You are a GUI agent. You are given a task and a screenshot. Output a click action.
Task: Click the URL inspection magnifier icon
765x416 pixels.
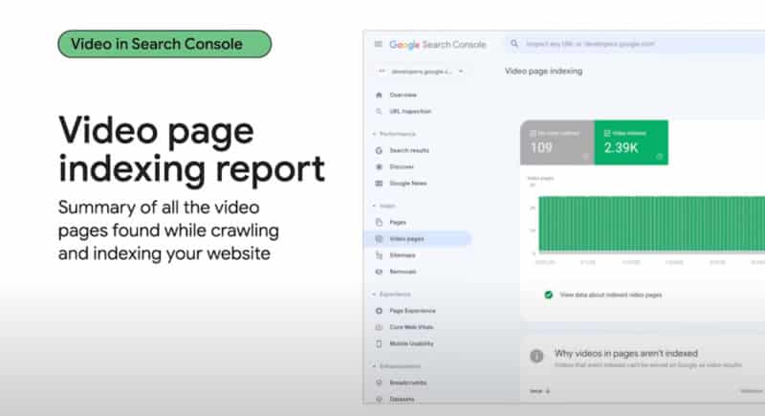tap(380, 110)
